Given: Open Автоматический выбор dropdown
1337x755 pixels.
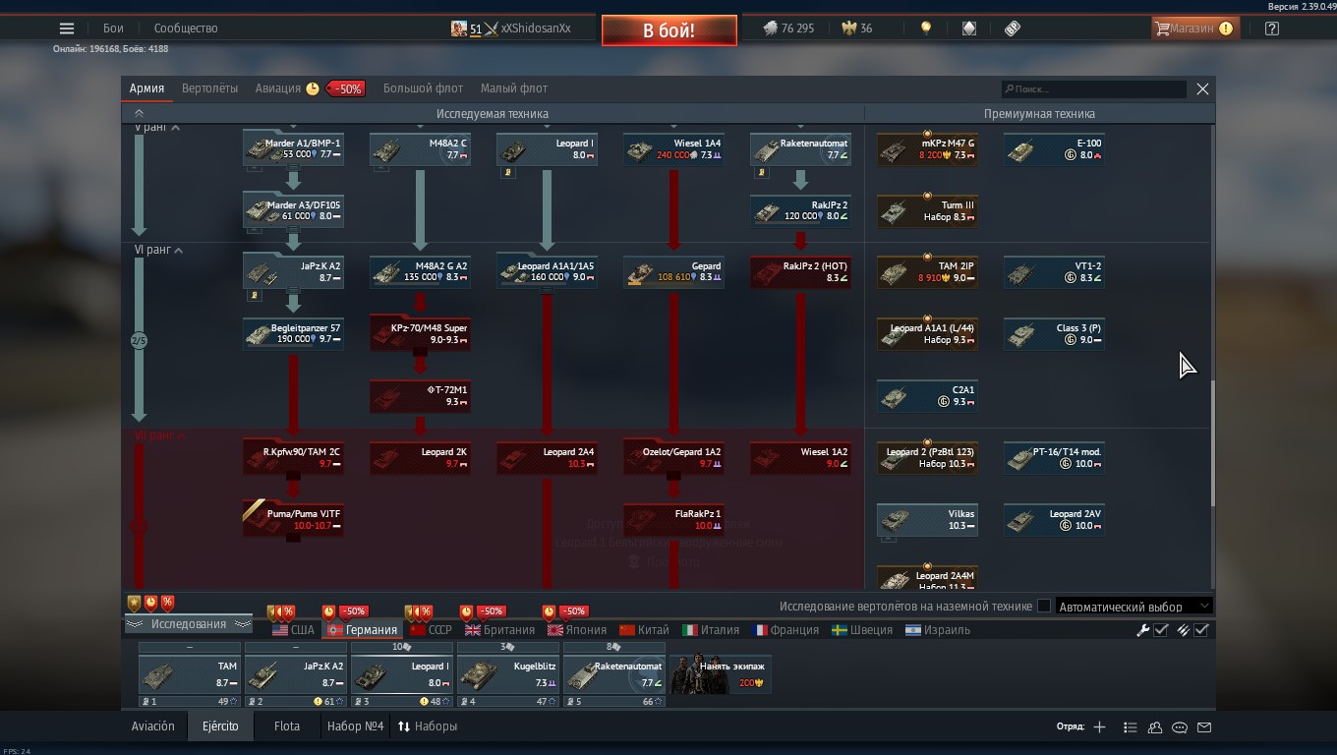Looking at the screenshot, I should click(x=1134, y=607).
